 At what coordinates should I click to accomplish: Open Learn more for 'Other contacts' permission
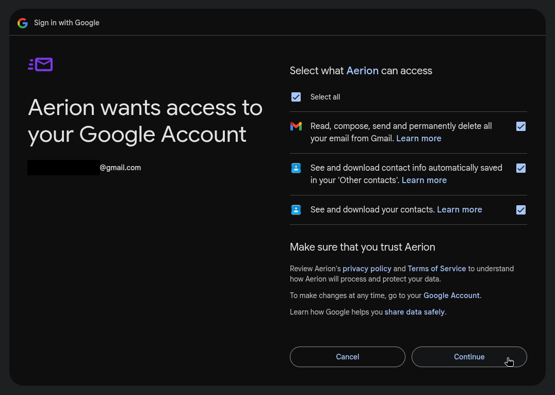(x=424, y=180)
